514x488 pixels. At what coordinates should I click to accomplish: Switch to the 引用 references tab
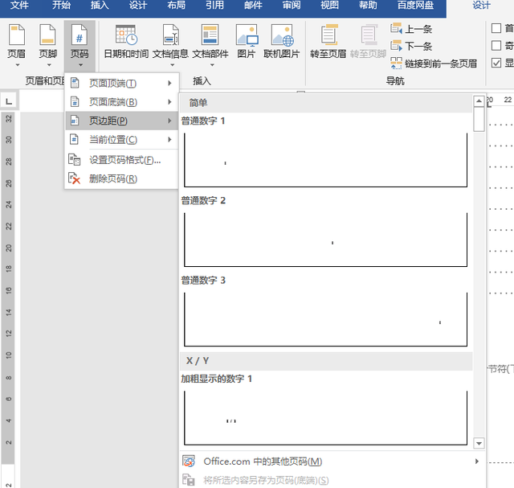(214, 6)
